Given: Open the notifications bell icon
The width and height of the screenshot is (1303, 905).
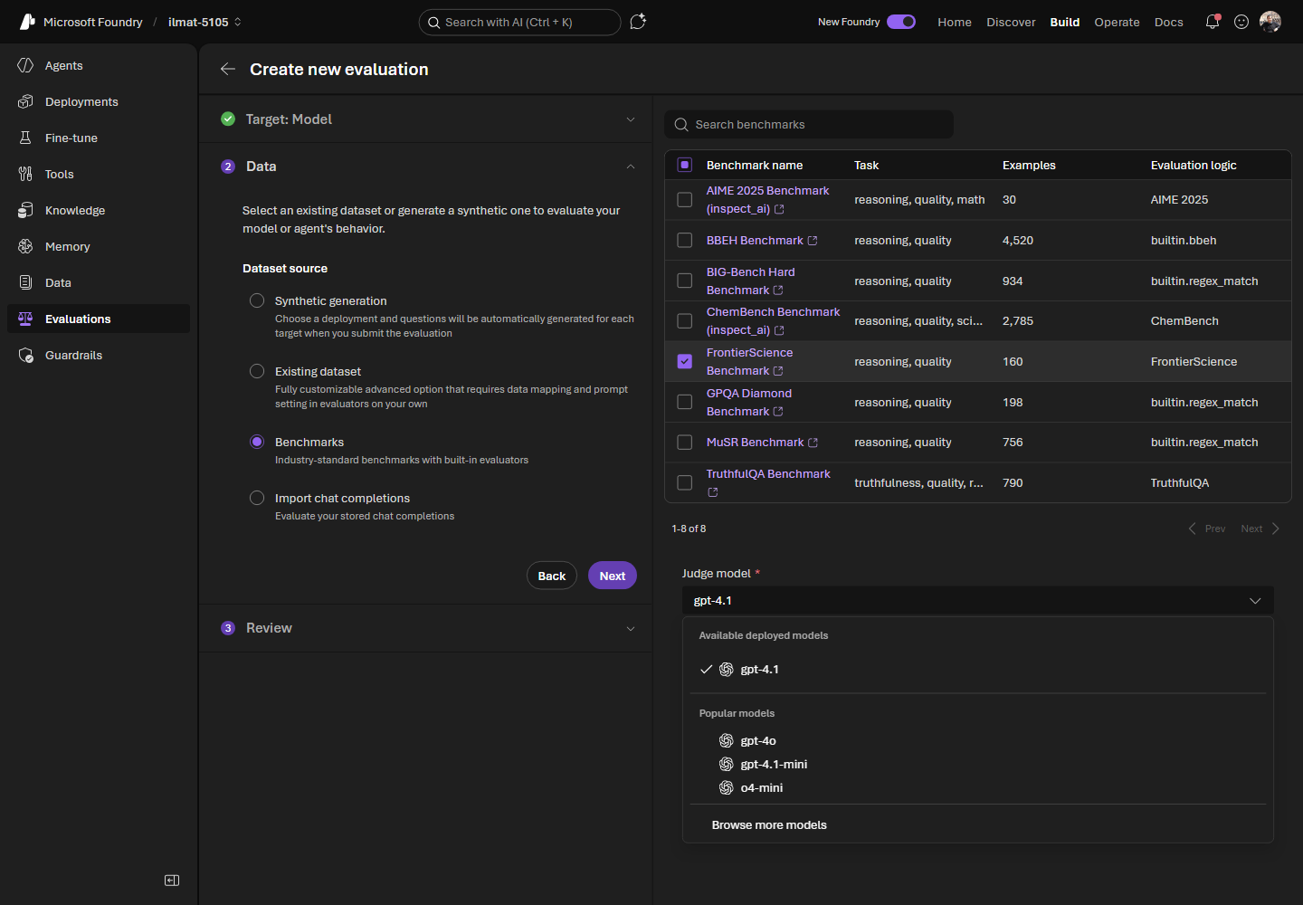Looking at the screenshot, I should (x=1213, y=22).
